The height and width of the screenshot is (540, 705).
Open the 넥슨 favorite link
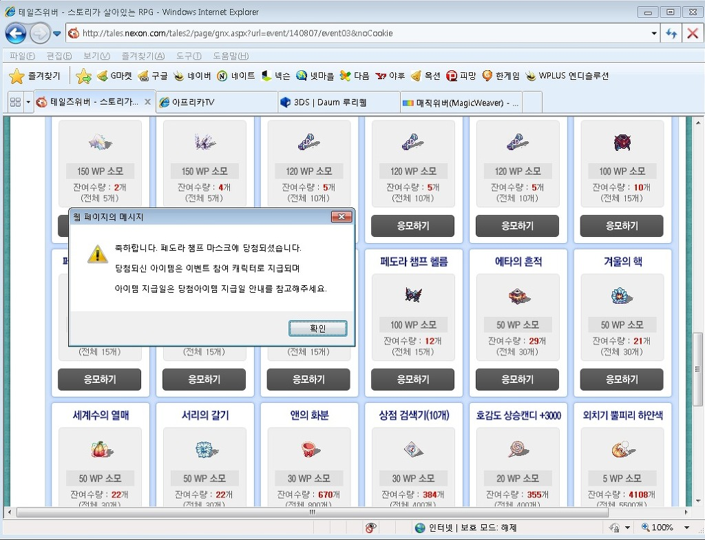click(x=276, y=76)
